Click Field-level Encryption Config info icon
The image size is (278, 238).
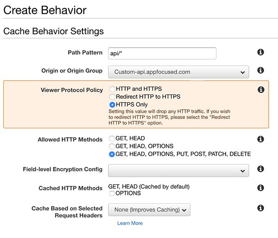[260, 169]
